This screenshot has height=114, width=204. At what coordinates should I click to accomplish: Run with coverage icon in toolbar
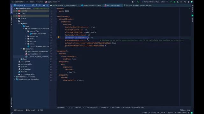tap(178, 2)
